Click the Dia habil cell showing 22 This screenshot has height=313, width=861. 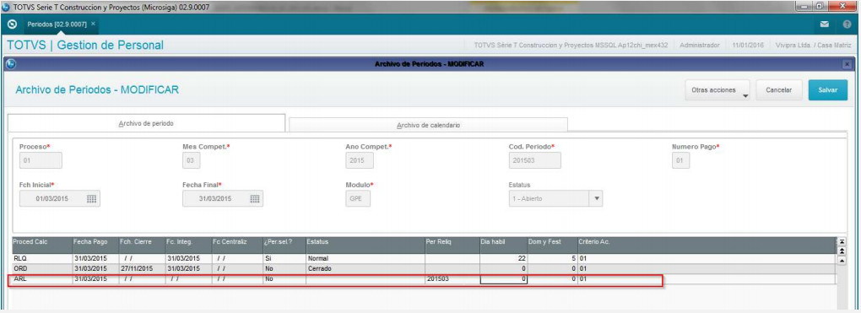pyautogui.click(x=504, y=258)
